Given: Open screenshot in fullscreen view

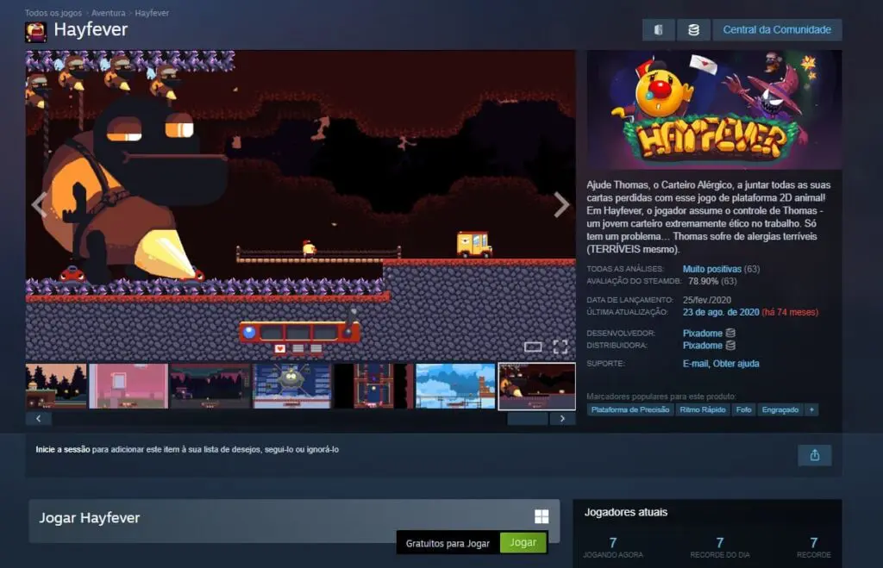Looking at the screenshot, I should point(560,346).
